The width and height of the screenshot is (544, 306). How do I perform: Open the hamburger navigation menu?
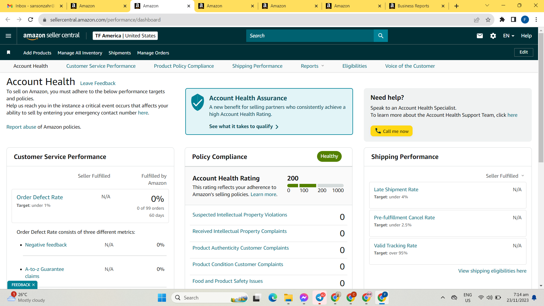(x=8, y=36)
